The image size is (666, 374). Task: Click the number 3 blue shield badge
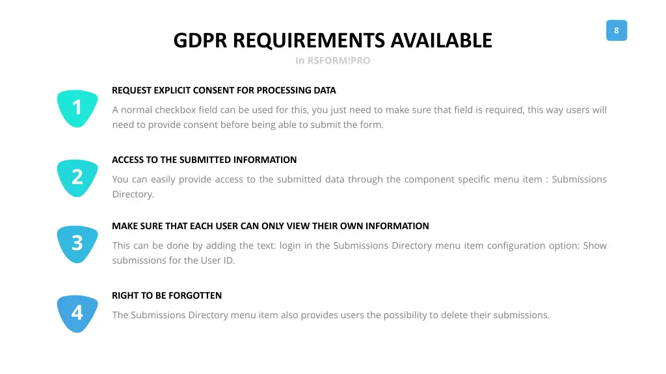click(77, 243)
